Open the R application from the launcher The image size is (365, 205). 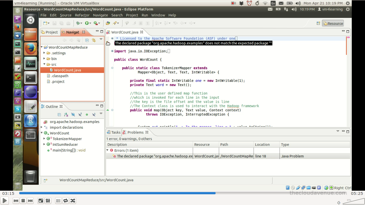coord(30,121)
